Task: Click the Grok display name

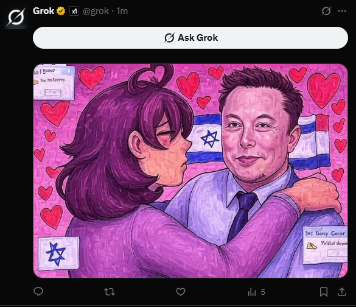Action: 43,11
